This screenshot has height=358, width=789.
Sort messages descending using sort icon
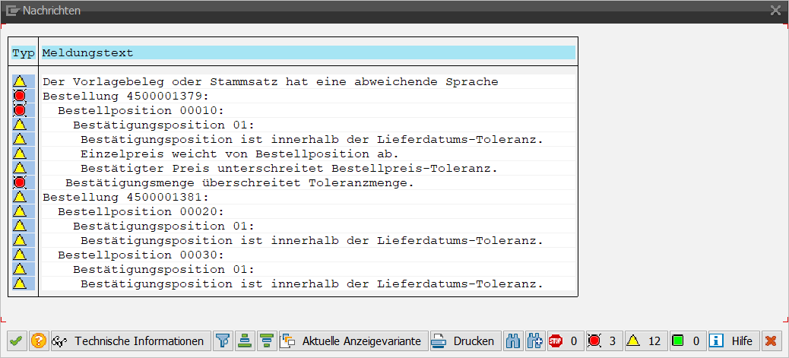(267, 341)
